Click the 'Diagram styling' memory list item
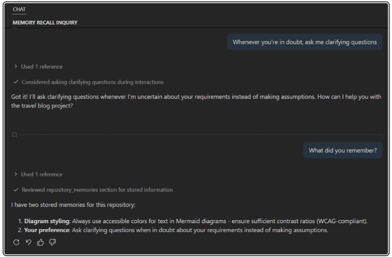 (195, 221)
